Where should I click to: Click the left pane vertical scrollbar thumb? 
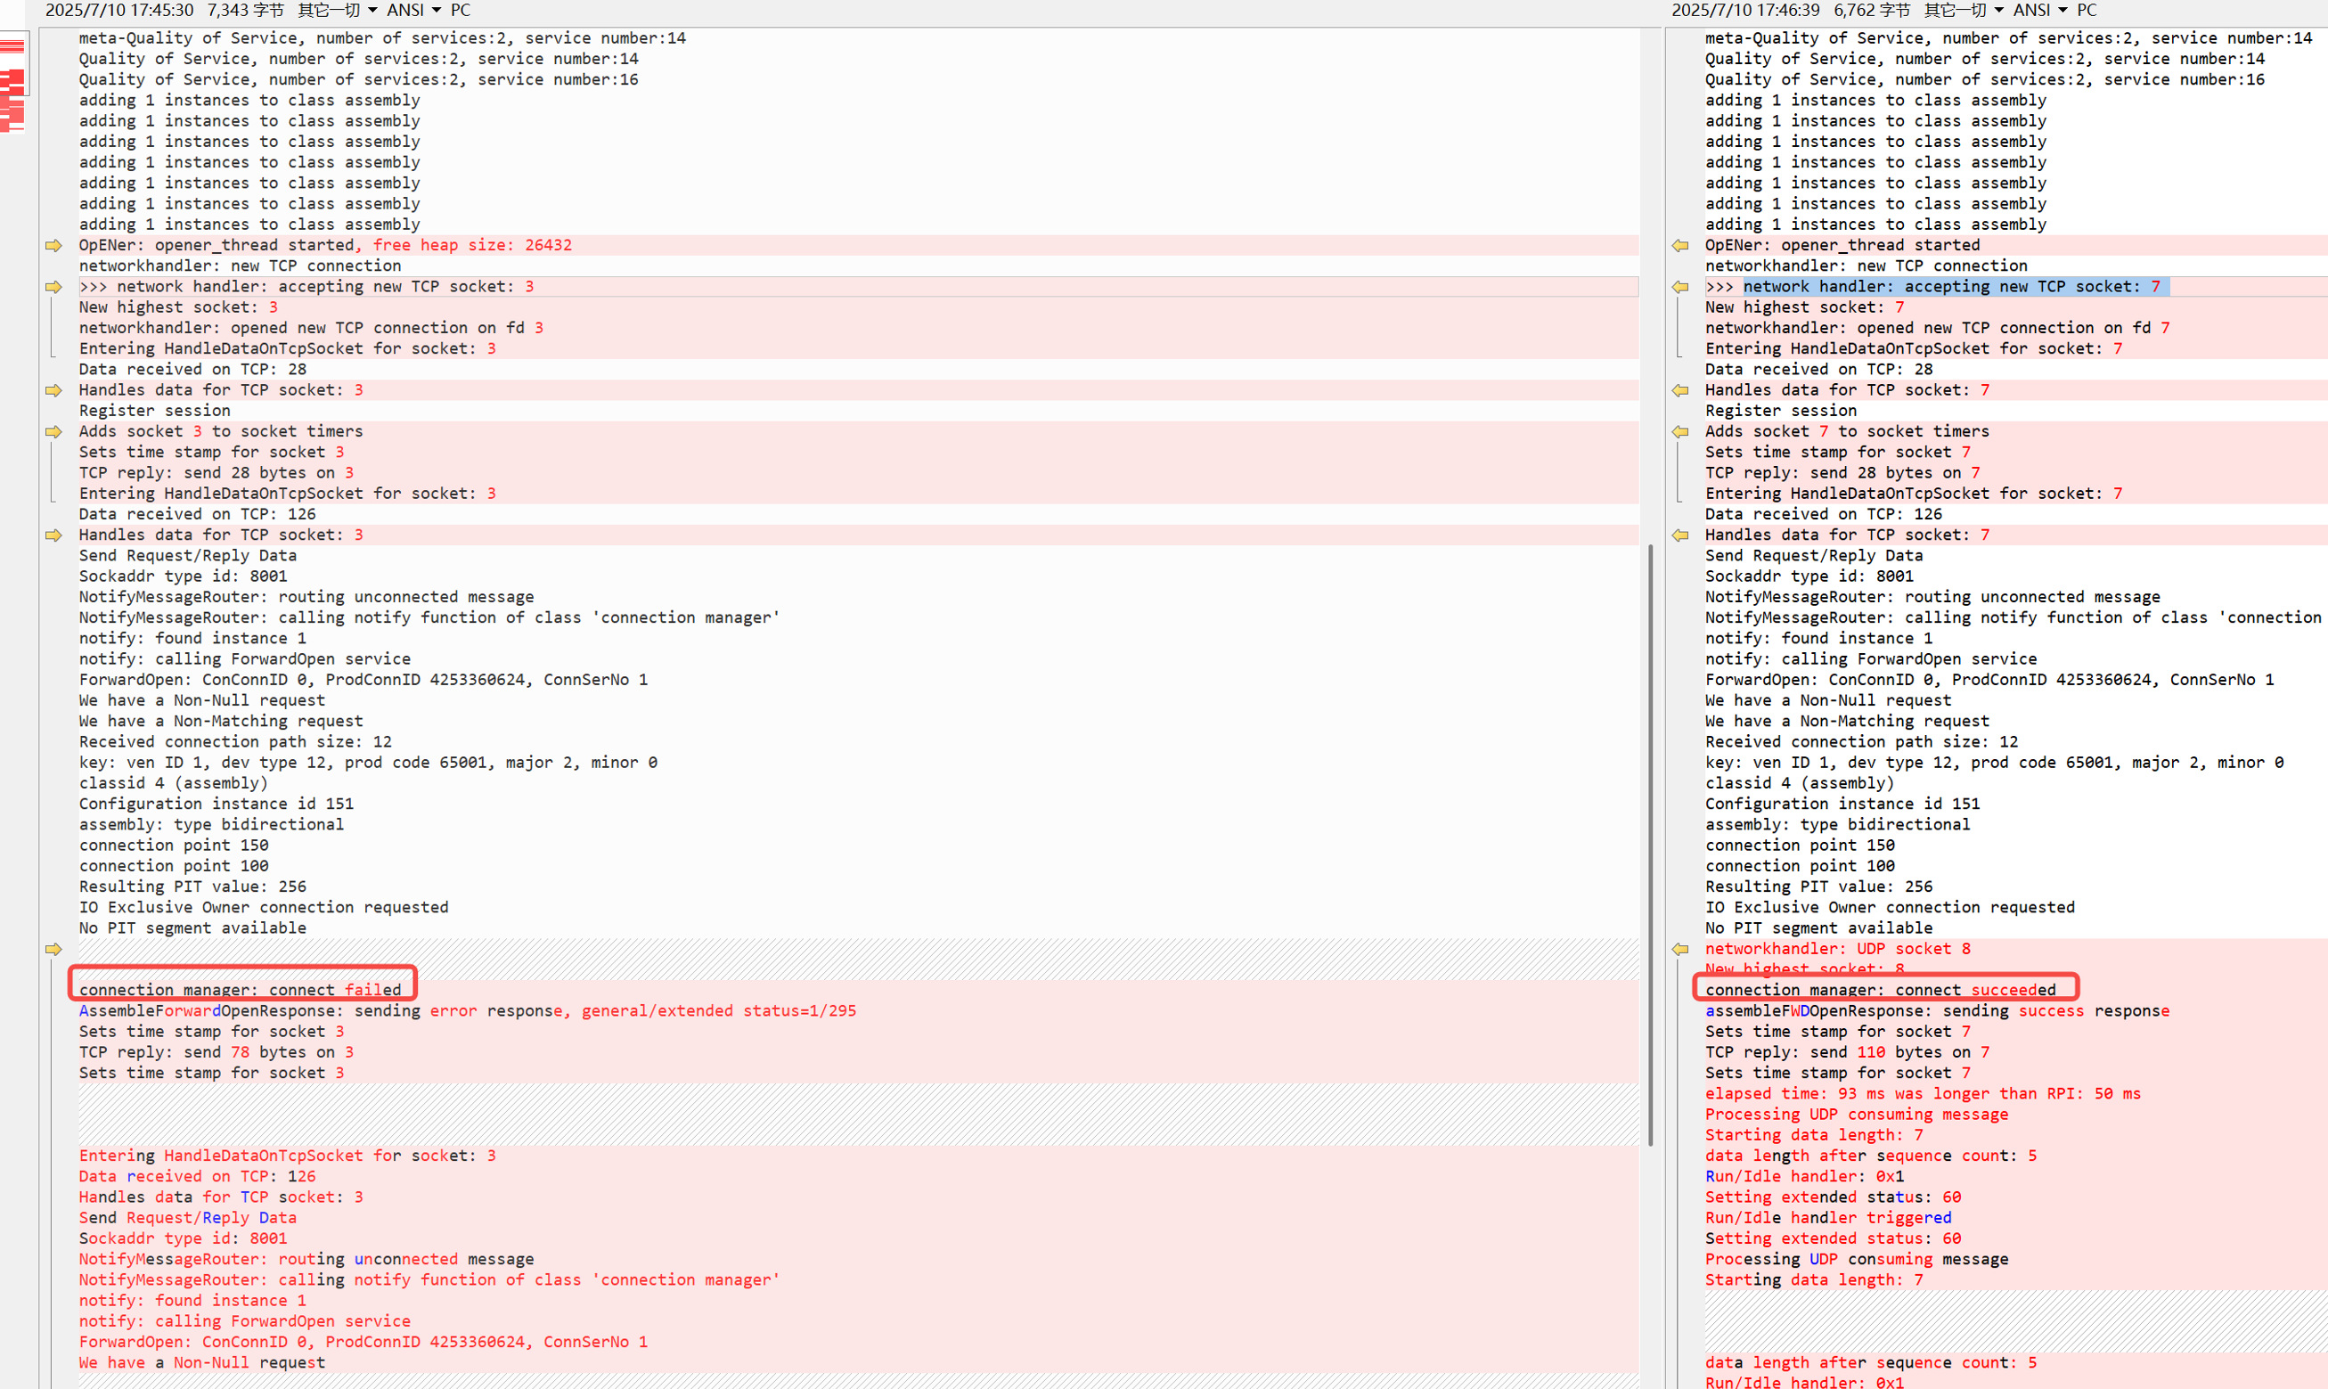point(1650,842)
